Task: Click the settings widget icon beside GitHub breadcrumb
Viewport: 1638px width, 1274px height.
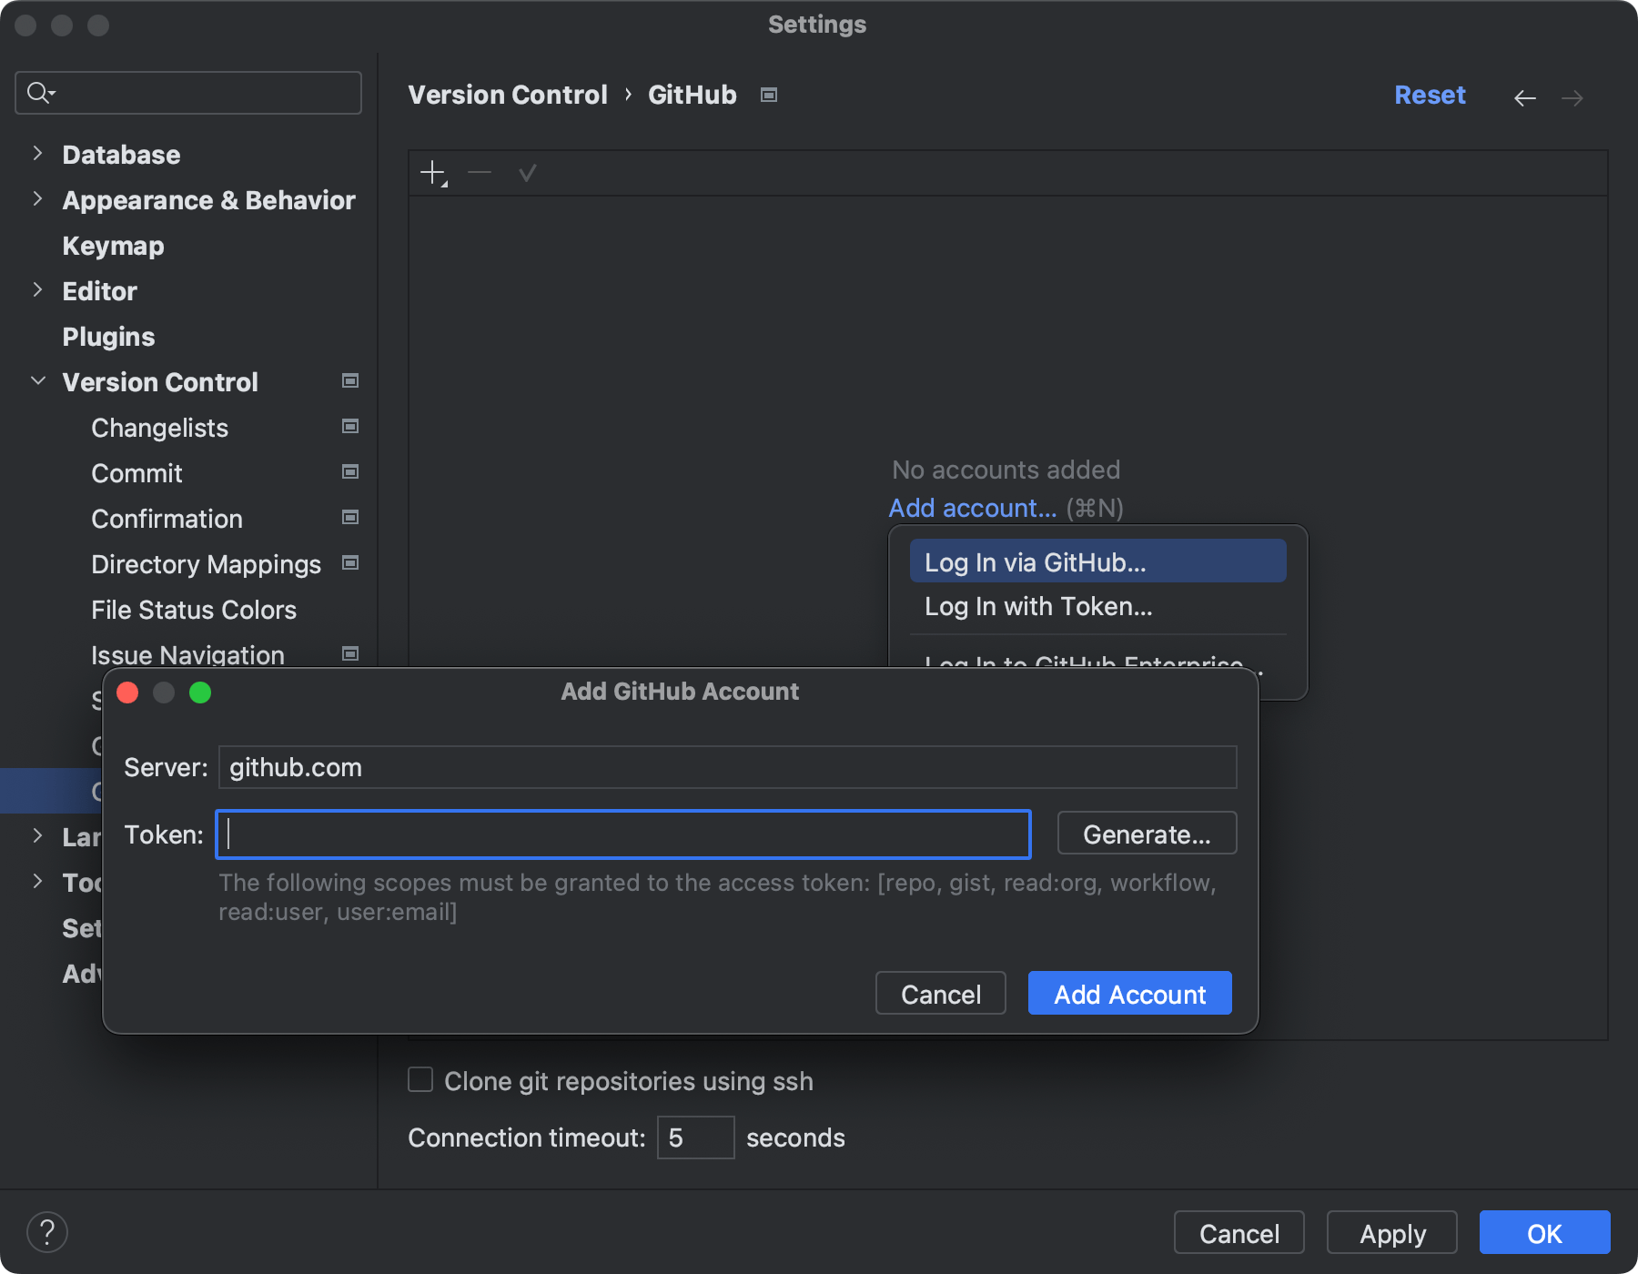Action: pos(768,94)
